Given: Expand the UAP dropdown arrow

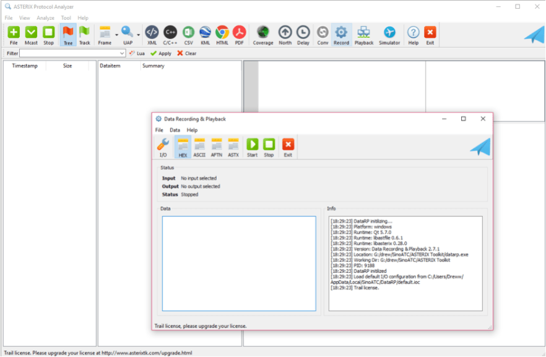Looking at the screenshot, I should pos(139,35).
